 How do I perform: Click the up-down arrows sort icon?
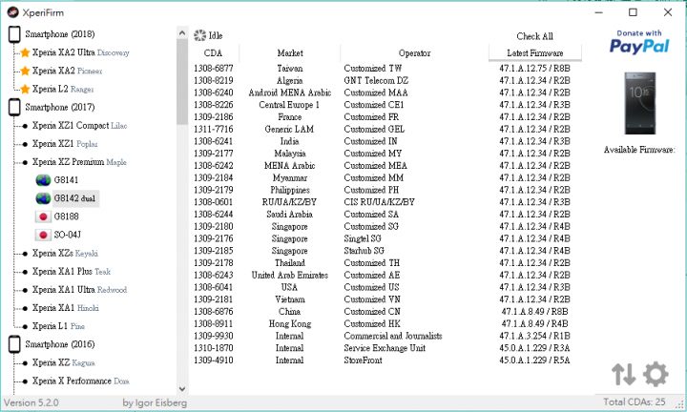point(623,375)
